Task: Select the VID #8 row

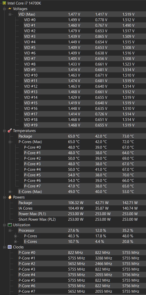Action: [85, 64]
